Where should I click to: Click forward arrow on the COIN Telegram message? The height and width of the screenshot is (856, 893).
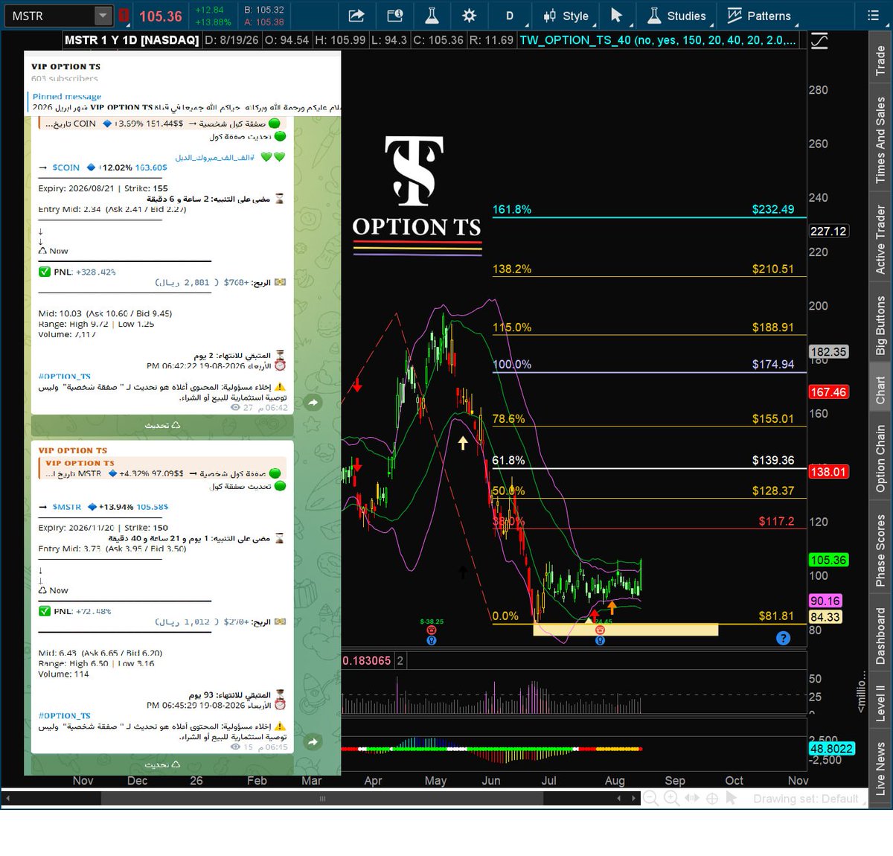coord(313,403)
